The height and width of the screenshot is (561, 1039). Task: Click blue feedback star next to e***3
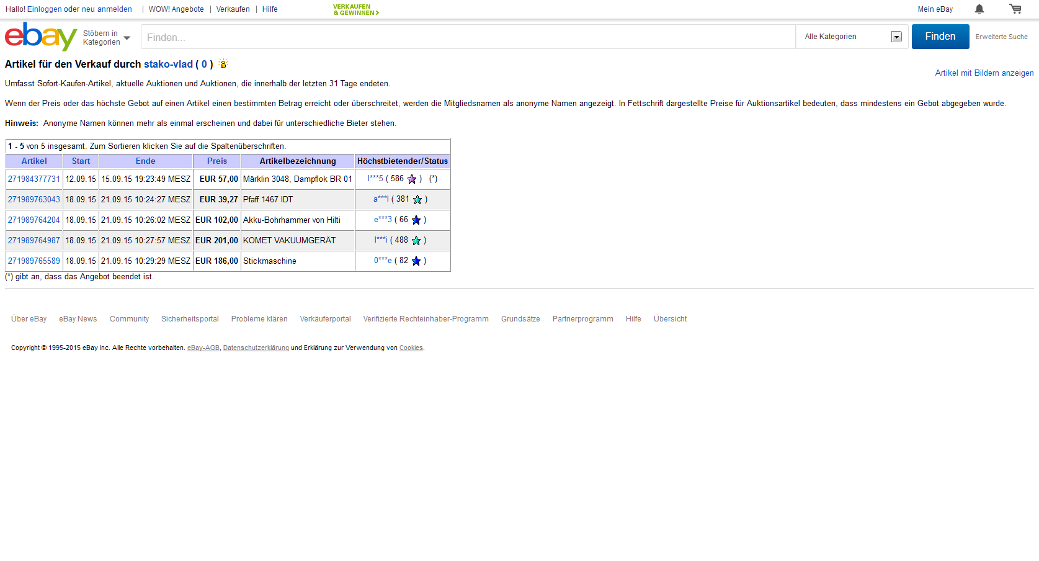pos(416,220)
